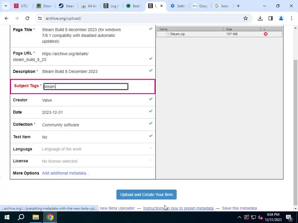Image resolution: width=298 pixels, height=223 pixels.
Task: Switch to the 64-bit tab
Action: click(x=89, y=6)
